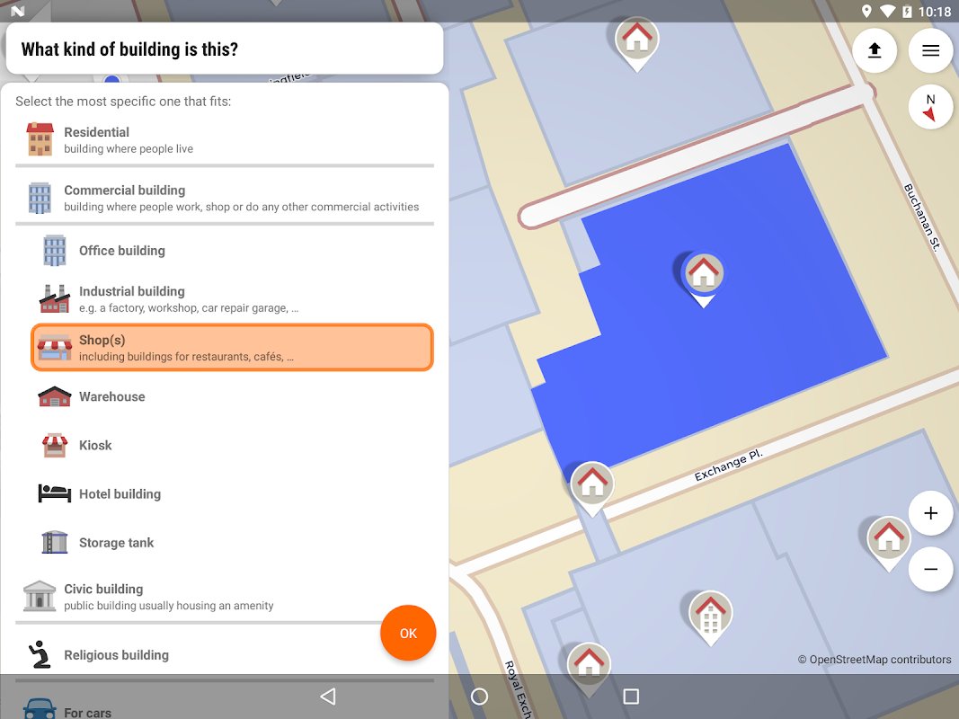Select the Warehouse building type
Image resolution: width=959 pixels, height=719 pixels.
pyautogui.click(x=232, y=396)
